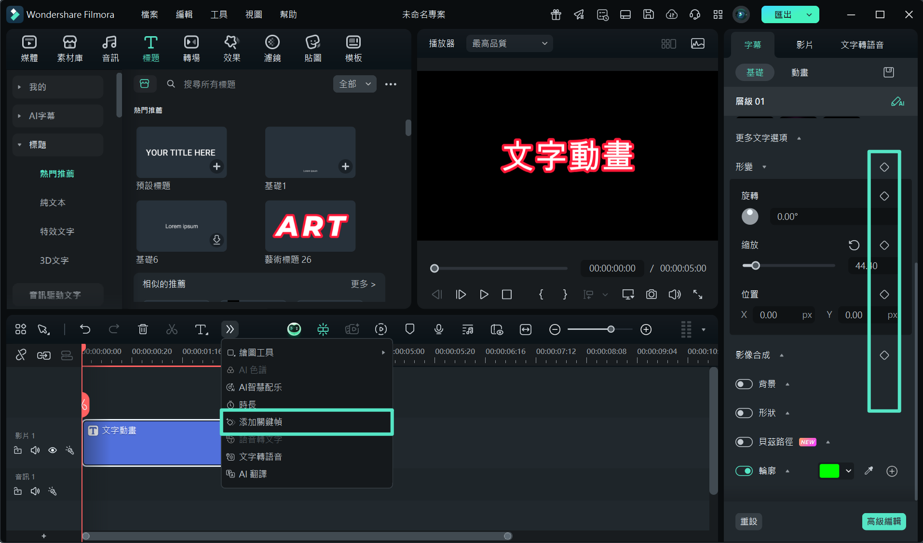The image size is (923, 543).
Task: Click the text tool icon in timeline toolbar
Action: pos(201,329)
